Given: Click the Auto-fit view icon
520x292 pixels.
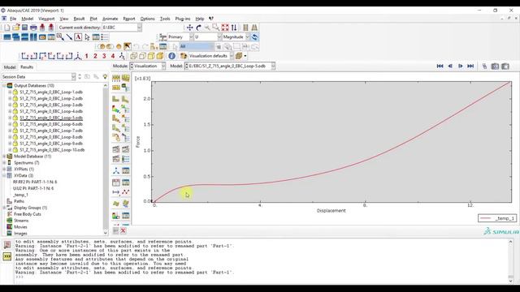Looking at the screenshot, I should (x=225, y=28).
